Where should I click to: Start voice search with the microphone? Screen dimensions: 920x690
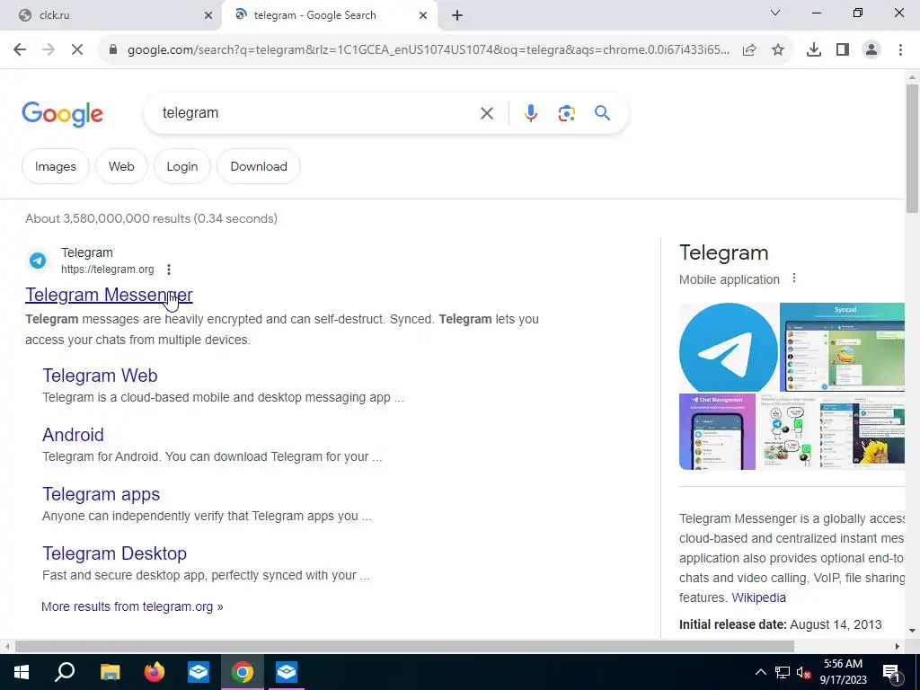(530, 113)
